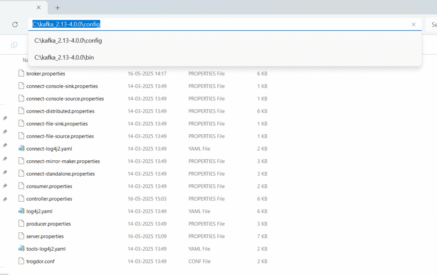Click the sidebar pin icon level with controller.properties
Screen dimensions: 437x275
coord(5,199)
